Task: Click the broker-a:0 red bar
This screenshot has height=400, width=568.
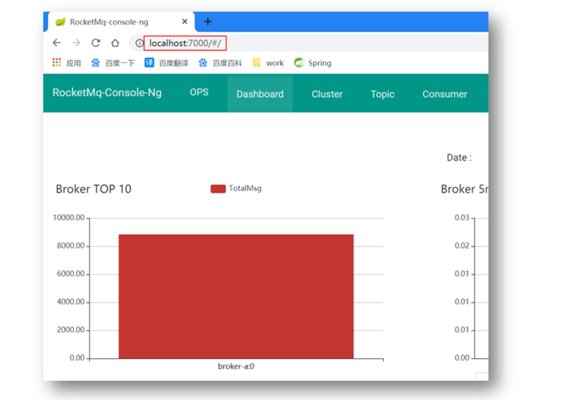Action: [x=236, y=296]
